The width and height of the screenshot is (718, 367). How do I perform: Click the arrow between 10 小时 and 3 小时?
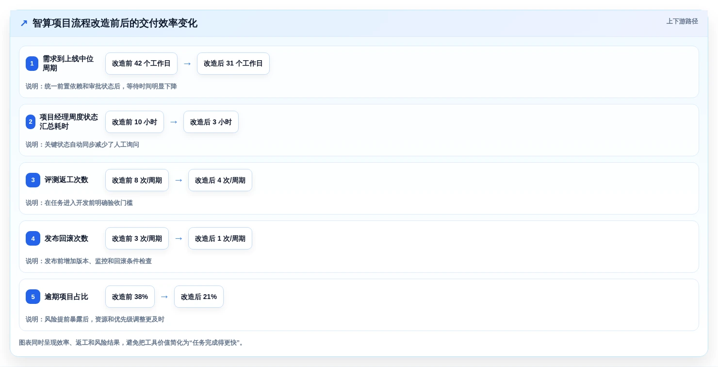(x=174, y=122)
